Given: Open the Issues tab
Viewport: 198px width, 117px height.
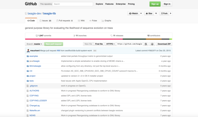Looking at the screenshot, I should (x=45, y=21).
